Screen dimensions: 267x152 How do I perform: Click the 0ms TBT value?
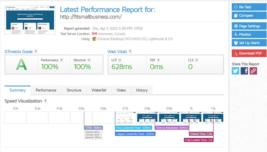click(156, 67)
